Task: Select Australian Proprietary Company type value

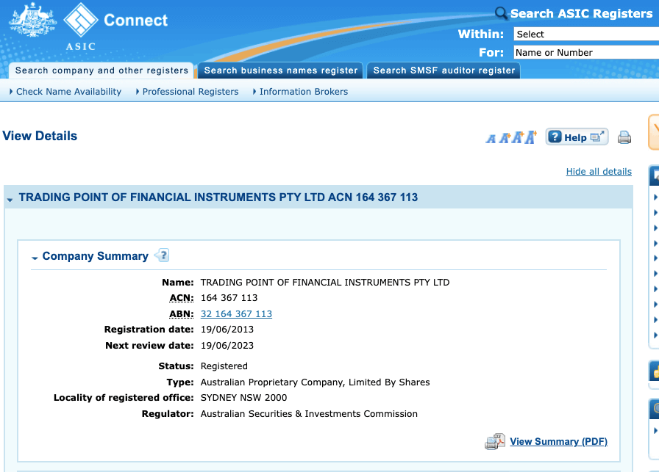Action: (316, 382)
